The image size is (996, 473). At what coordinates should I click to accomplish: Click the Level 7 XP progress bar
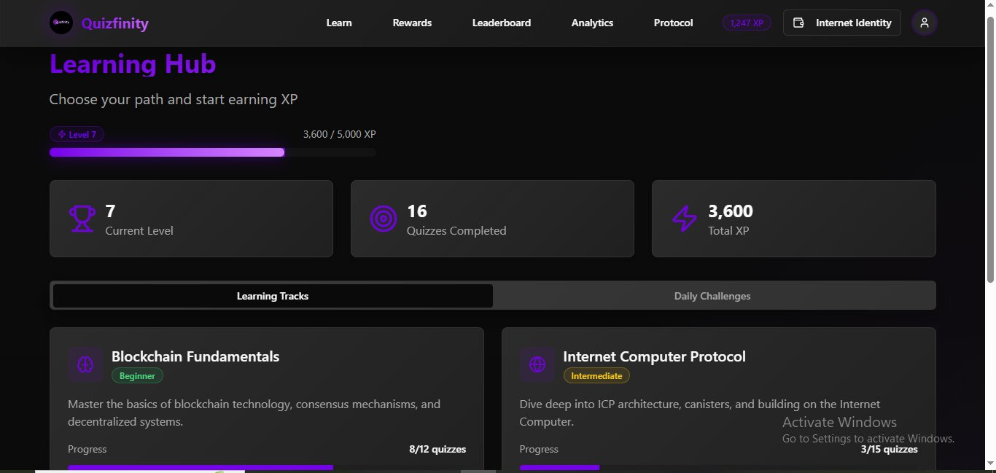click(x=213, y=152)
